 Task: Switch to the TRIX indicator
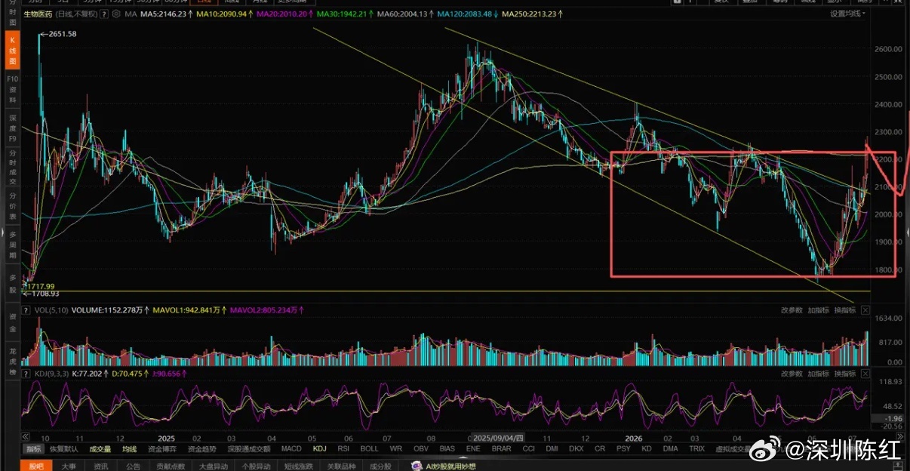tap(699, 448)
